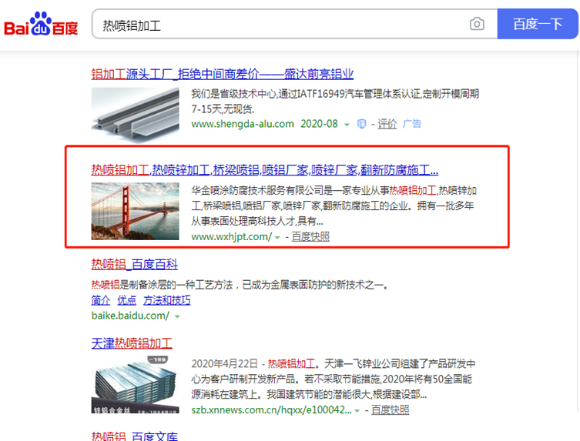
Task: Expand dropdown arrow beside baike.baidu.com/
Action: tap(177, 316)
